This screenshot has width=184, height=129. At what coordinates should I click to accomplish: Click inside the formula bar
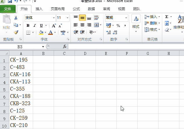pyautogui.click(x=126, y=47)
